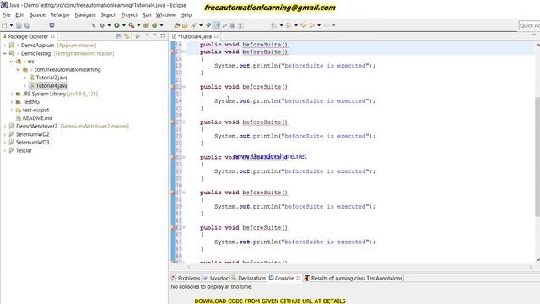
Task: Click the Open Task folder icon
Action: pos(185,25)
